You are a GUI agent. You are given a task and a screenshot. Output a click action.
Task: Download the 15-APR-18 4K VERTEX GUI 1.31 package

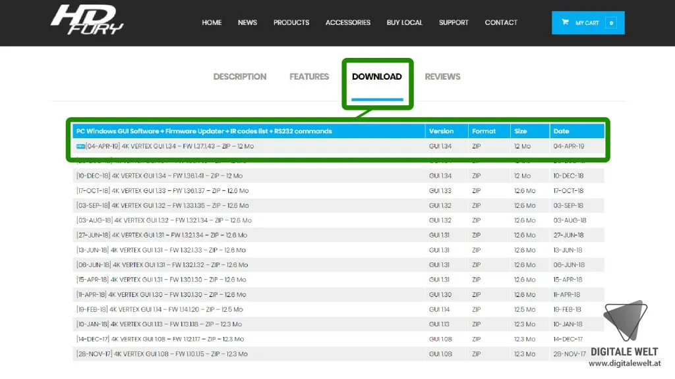[161, 280]
